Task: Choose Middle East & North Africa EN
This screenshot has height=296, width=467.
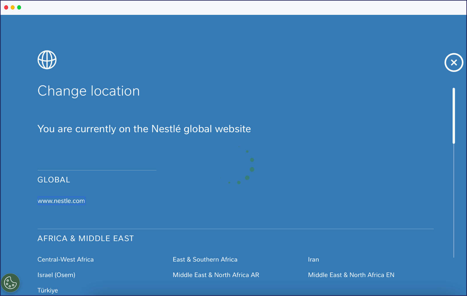Action: (351, 275)
